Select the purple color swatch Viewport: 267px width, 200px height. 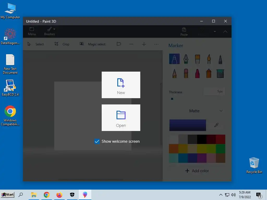[x=202, y=158]
